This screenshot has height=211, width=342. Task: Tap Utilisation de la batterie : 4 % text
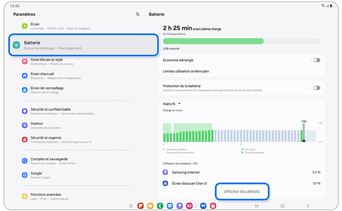[180, 164]
